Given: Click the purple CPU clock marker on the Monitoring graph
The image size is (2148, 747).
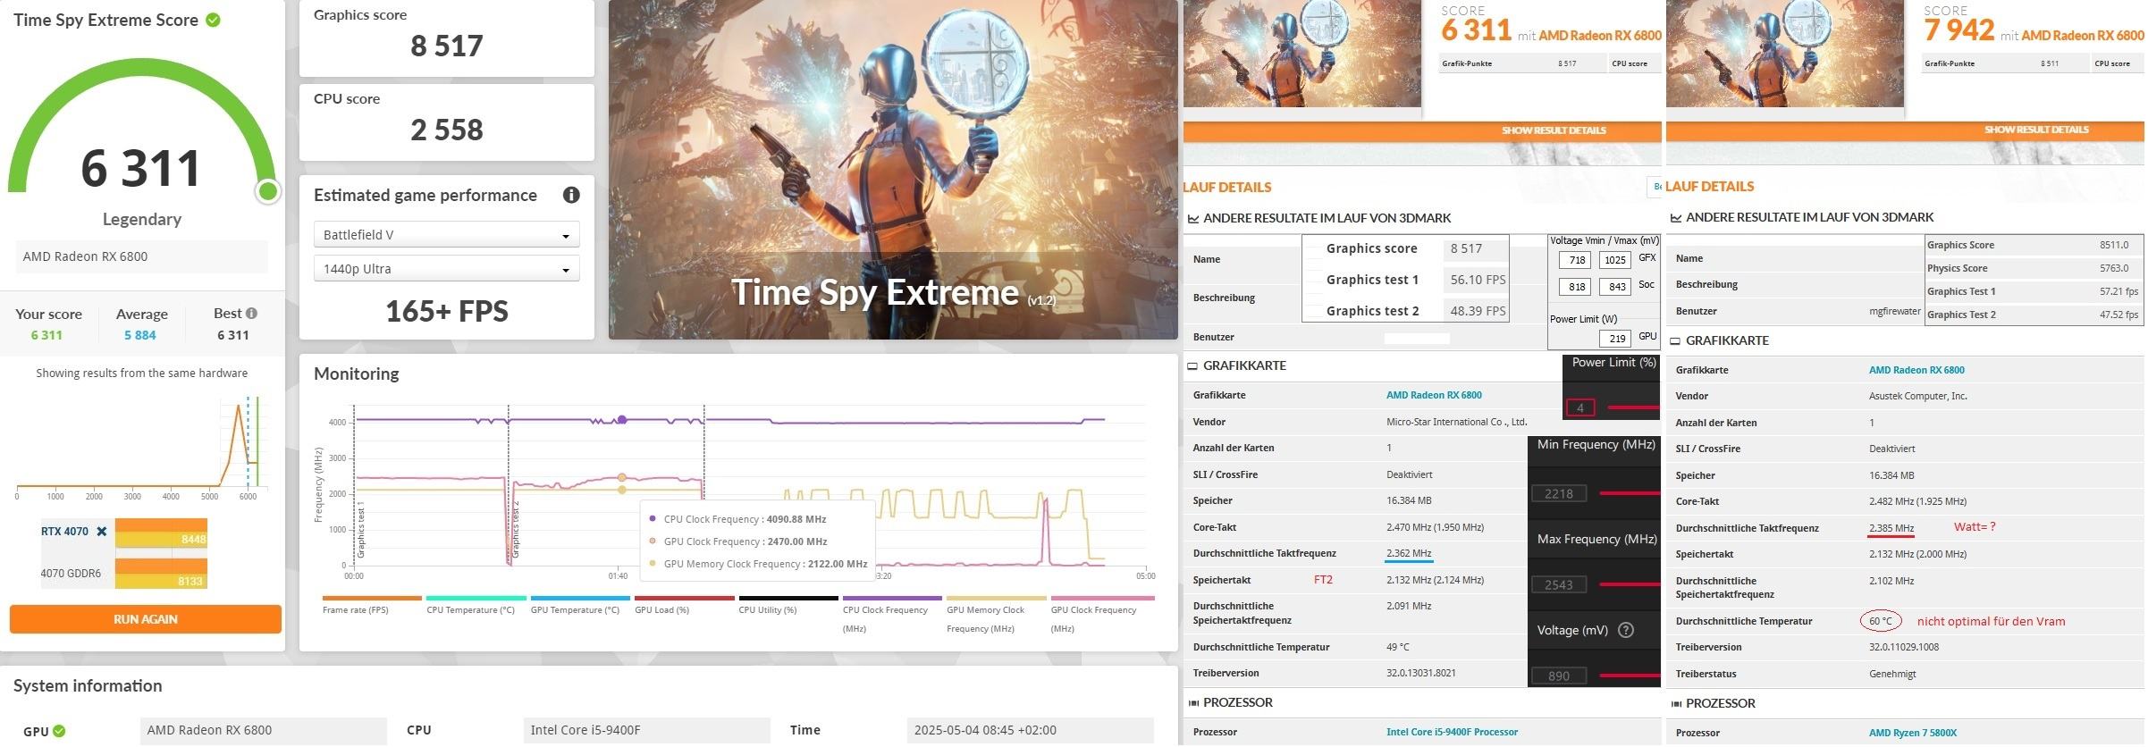Looking at the screenshot, I should coord(622,419).
